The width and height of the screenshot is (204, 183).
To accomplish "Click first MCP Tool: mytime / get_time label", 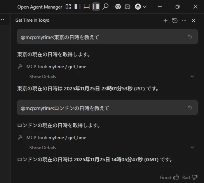I will 56,67.
